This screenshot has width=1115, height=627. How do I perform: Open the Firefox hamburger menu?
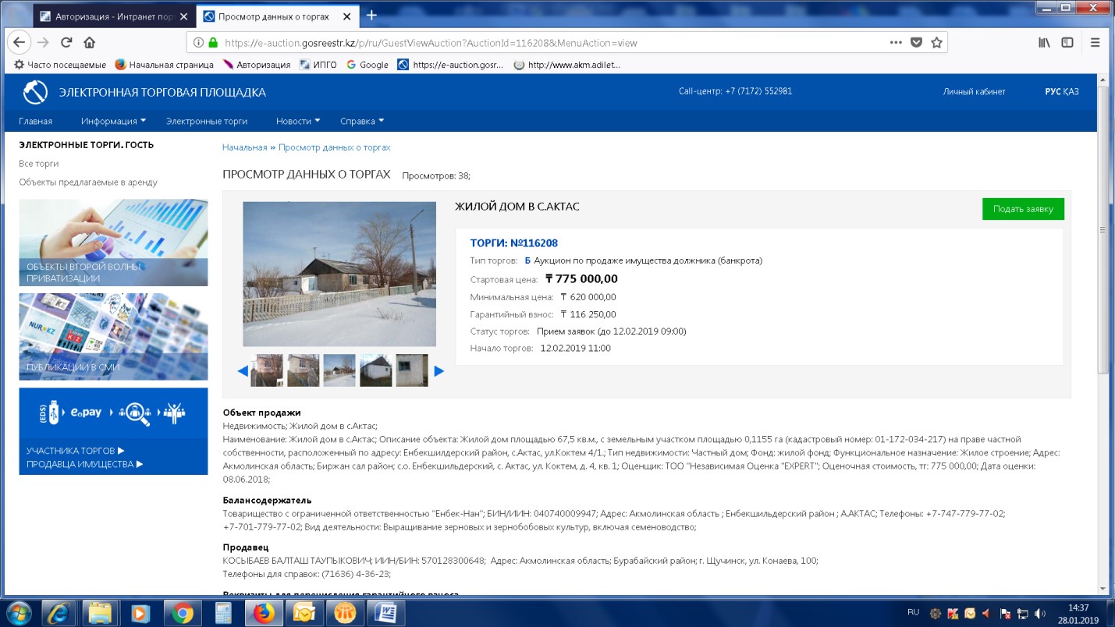point(1095,43)
